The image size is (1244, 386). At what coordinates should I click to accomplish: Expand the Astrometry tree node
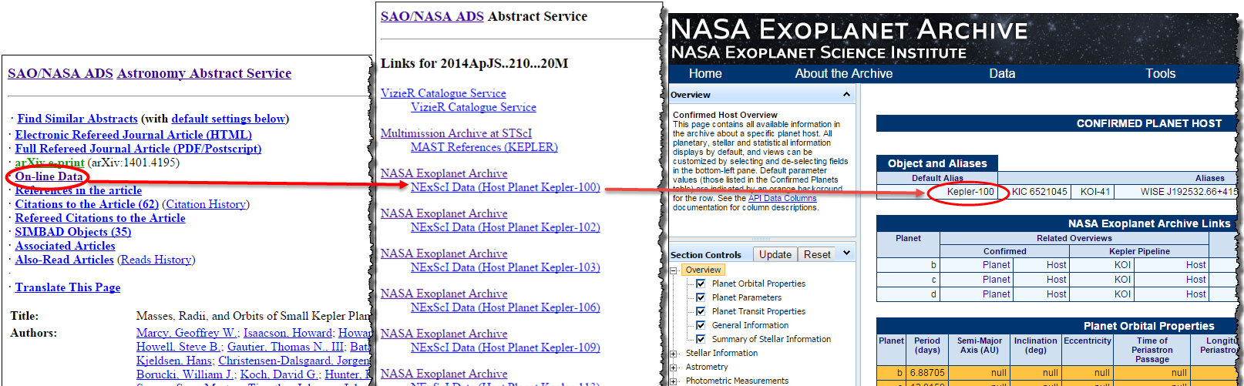[x=674, y=368]
